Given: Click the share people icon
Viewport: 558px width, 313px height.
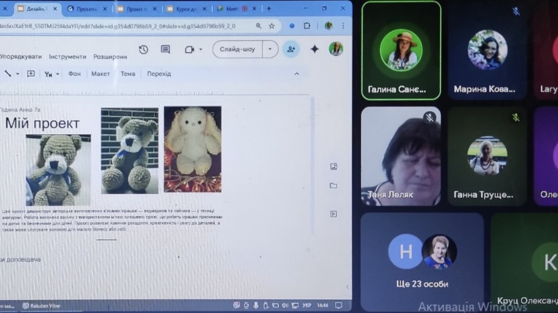Looking at the screenshot, I should (x=290, y=49).
